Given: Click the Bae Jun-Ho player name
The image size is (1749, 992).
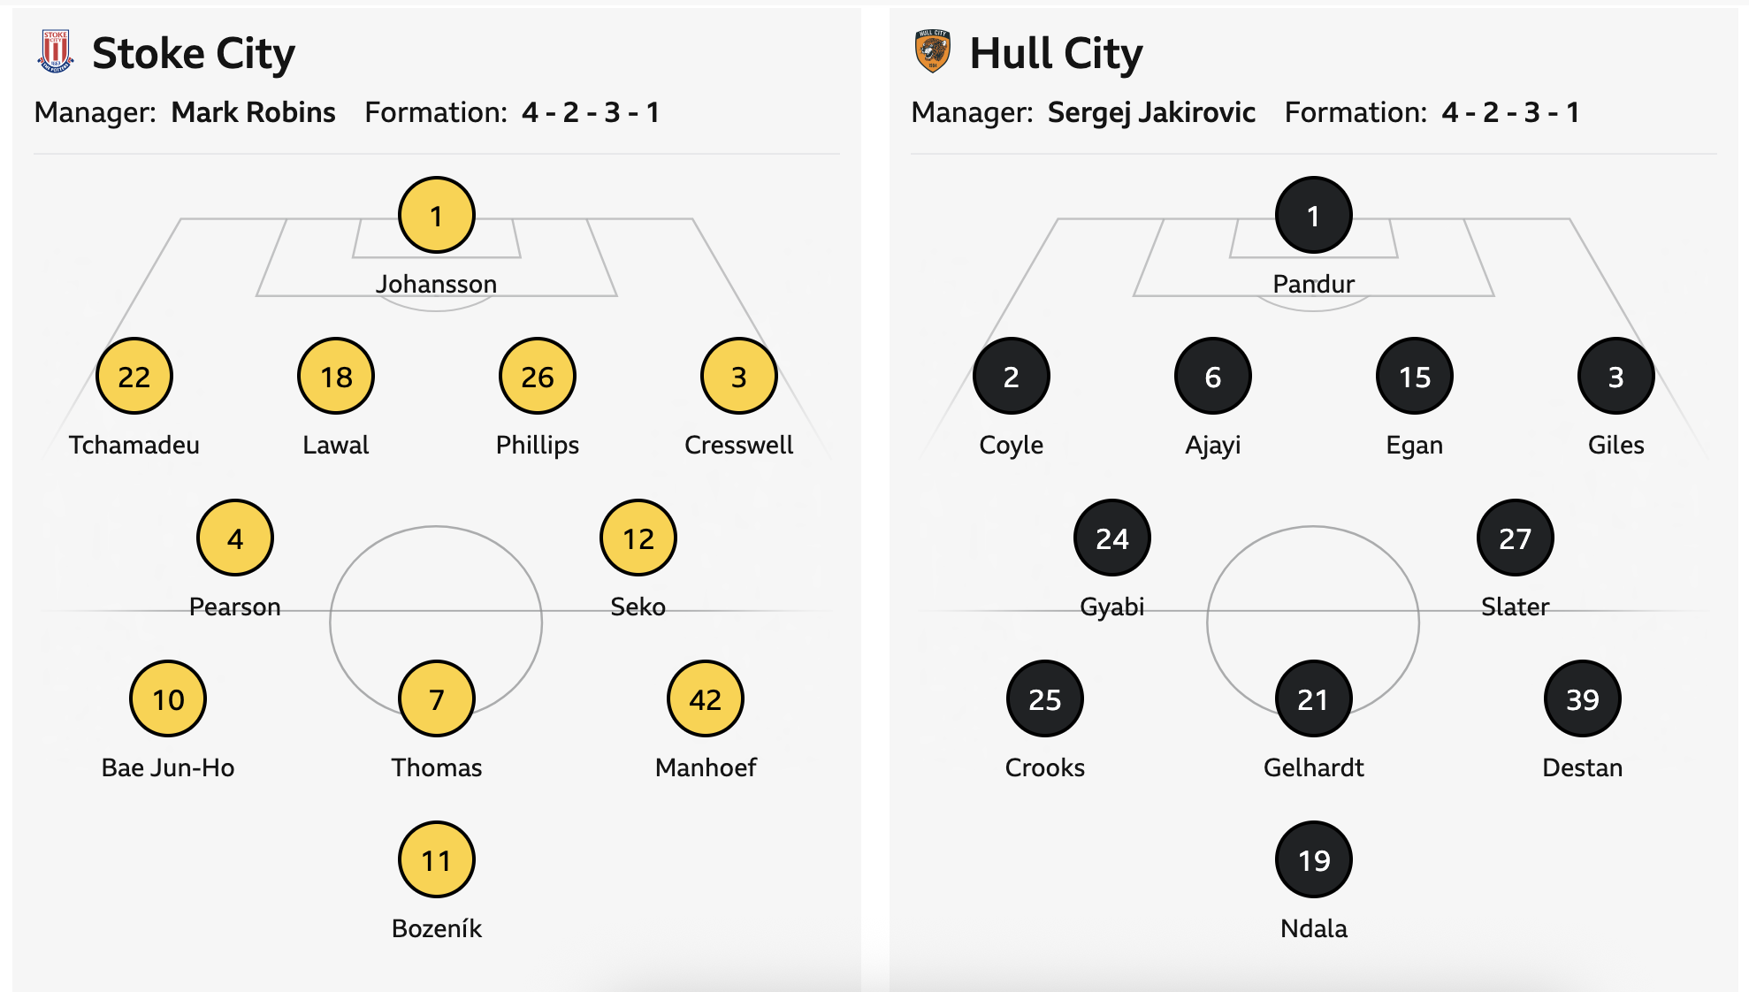Looking at the screenshot, I should click(168, 767).
